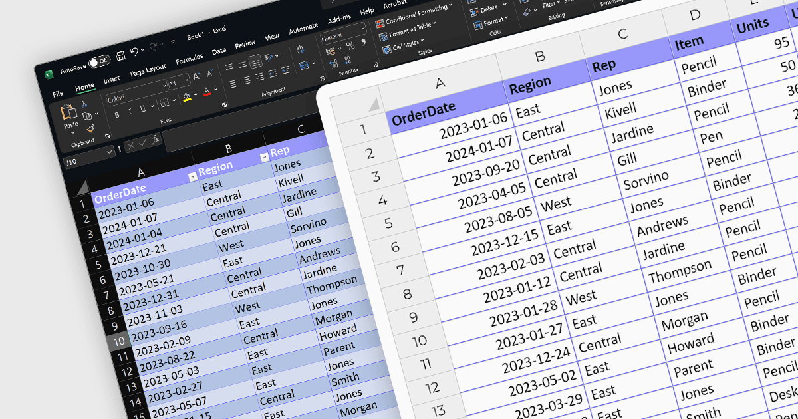
Task: Toggle Italic formatting
Action: point(130,112)
